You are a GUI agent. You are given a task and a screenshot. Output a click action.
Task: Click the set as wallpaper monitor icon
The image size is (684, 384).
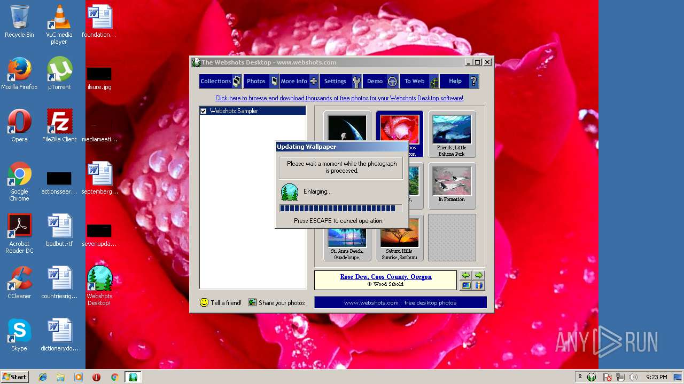point(466,285)
